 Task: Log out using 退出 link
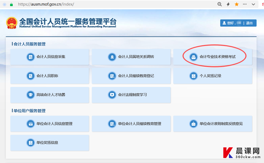point(249,23)
